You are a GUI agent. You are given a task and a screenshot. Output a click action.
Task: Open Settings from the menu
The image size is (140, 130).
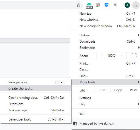106,98
